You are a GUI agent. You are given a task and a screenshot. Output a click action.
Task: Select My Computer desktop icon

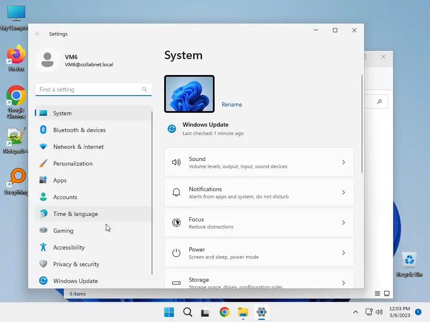15,18
